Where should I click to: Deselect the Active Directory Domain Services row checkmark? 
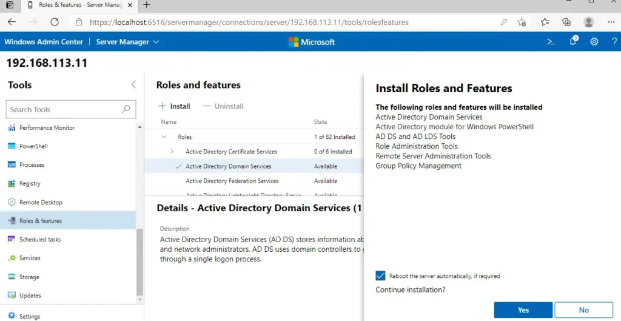coord(178,166)
